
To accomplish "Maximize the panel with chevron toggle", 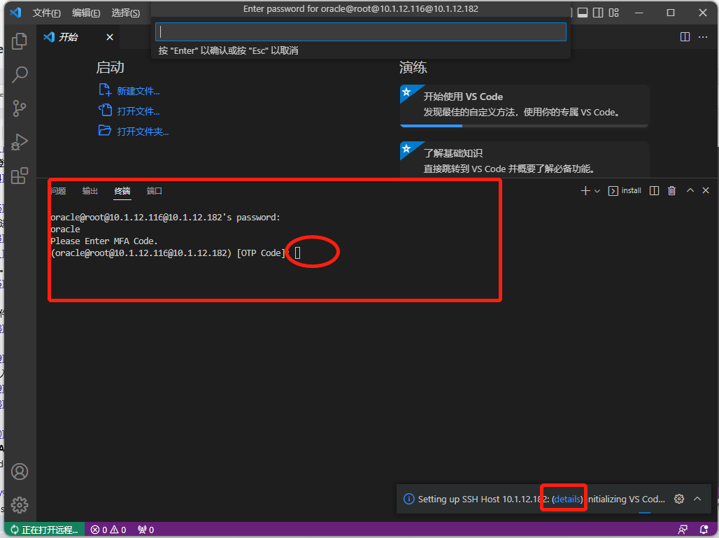I will click(x=689, y=190).
